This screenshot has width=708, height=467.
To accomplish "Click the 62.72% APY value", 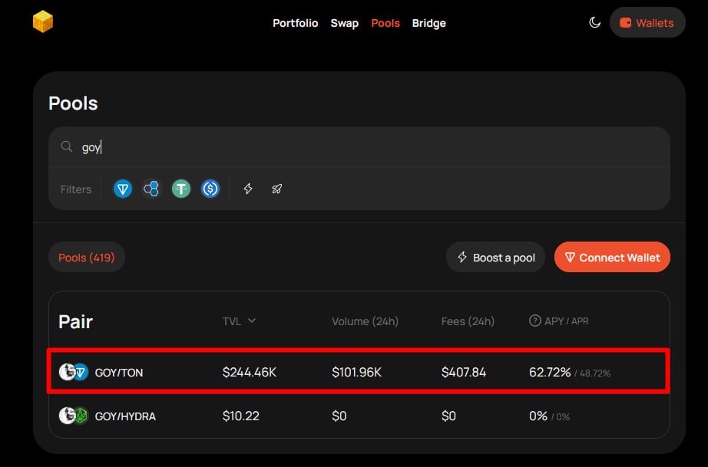I will [550, 373].
